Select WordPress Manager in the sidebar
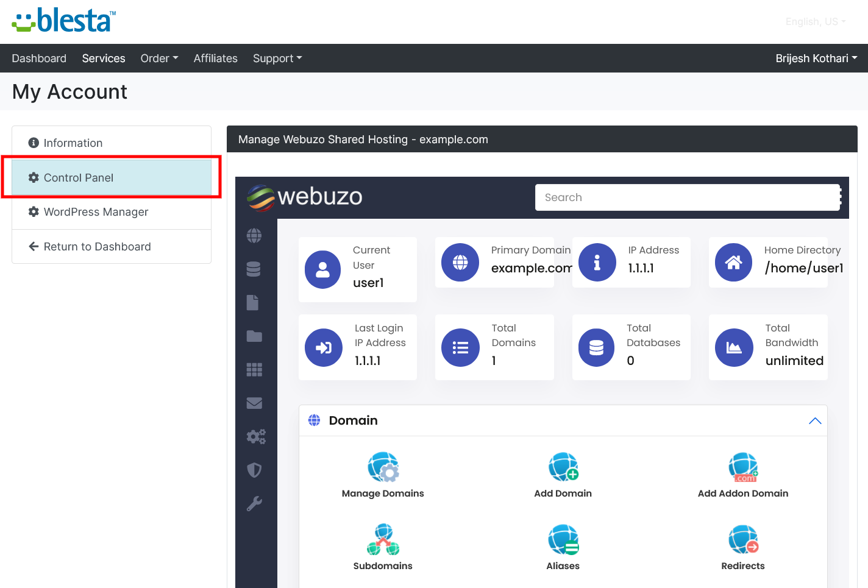 96,212
